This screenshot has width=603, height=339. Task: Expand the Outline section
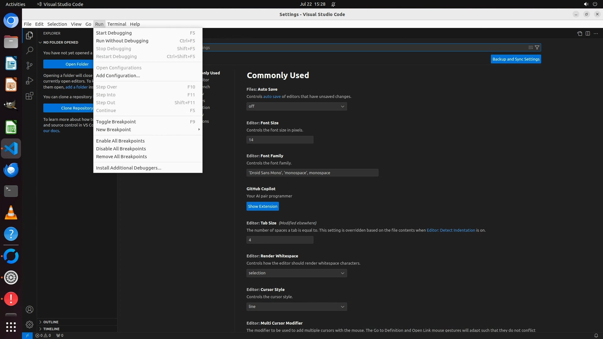pyautogui.click(x=51, y=322)
